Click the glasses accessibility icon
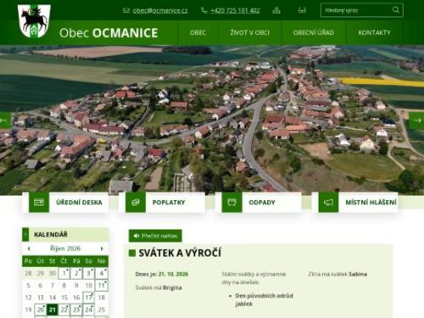 tap(302, 10)
